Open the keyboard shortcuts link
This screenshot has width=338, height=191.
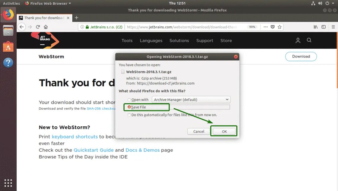[75, 137]
